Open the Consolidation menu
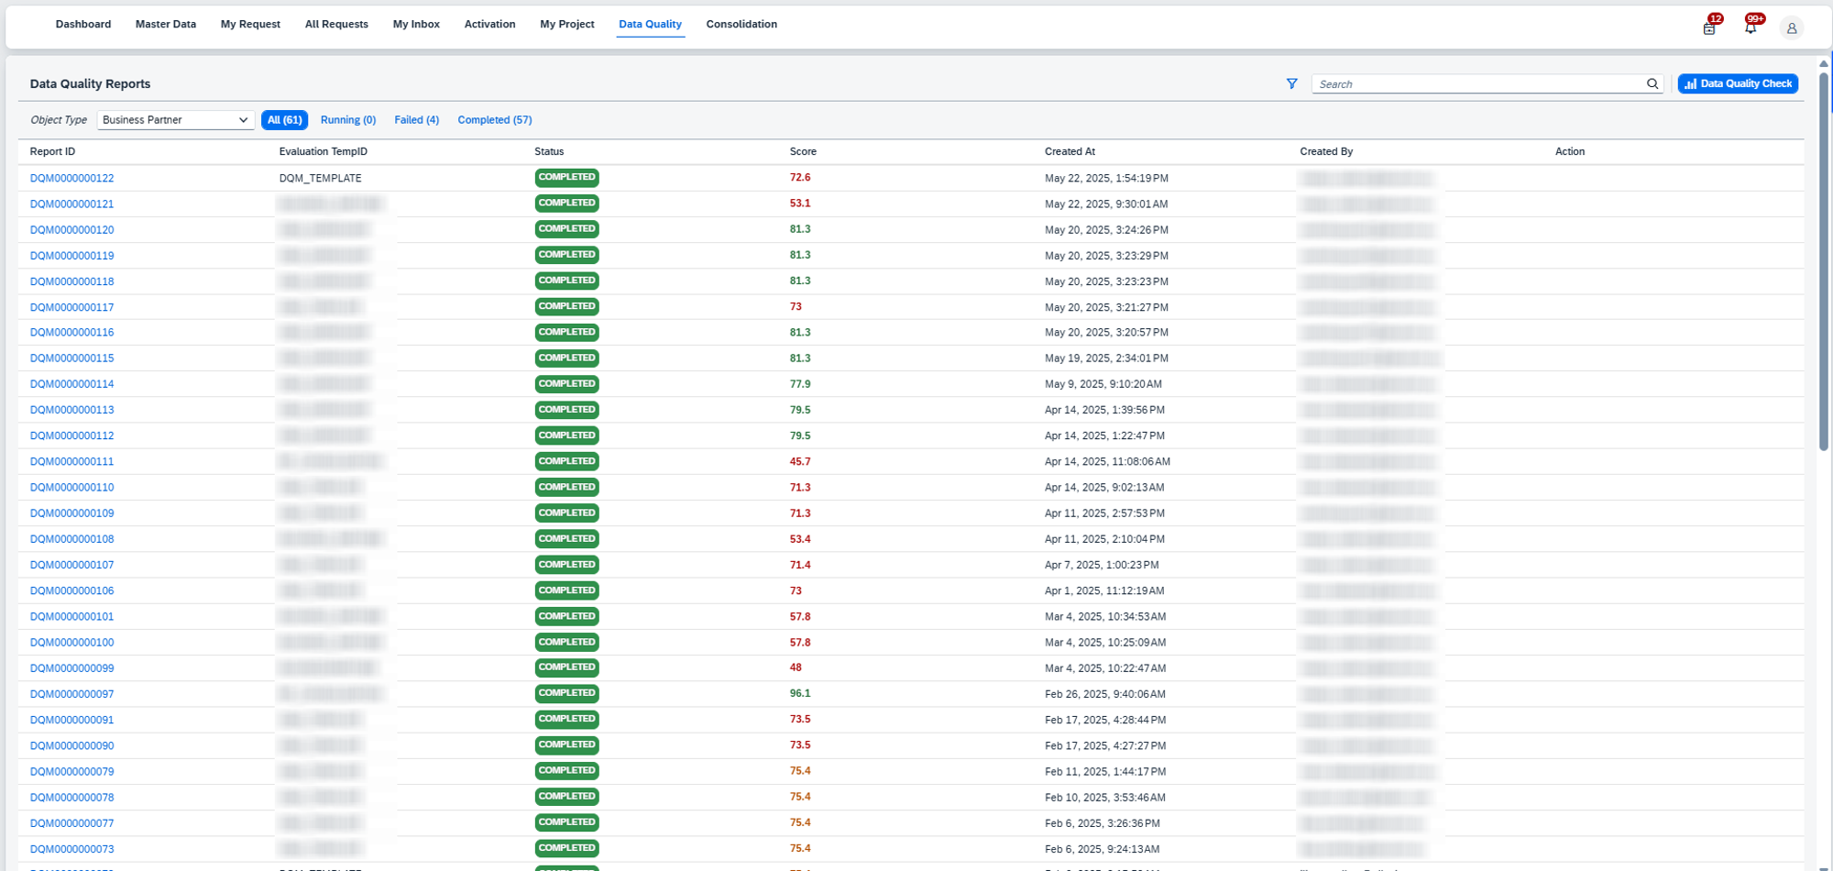The image size is (1833, 871). point(741,25)
